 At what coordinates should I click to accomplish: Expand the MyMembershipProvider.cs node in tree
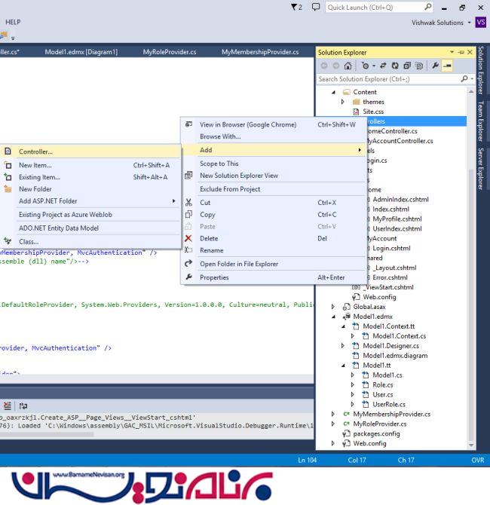pos(334,414)
